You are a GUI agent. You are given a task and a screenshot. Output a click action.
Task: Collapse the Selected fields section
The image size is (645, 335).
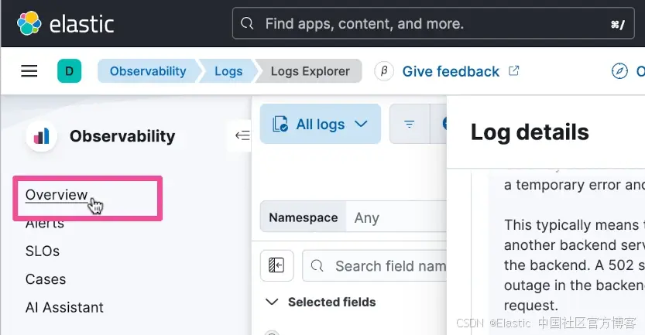(273, 302)
